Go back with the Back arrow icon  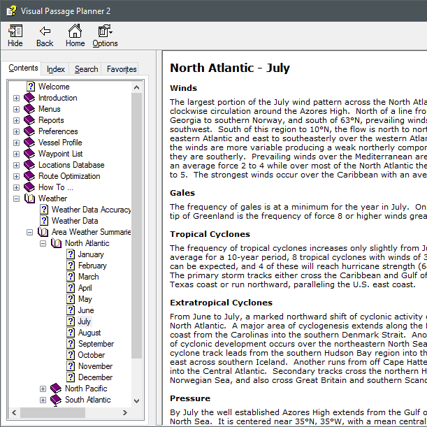pos(45,31)
